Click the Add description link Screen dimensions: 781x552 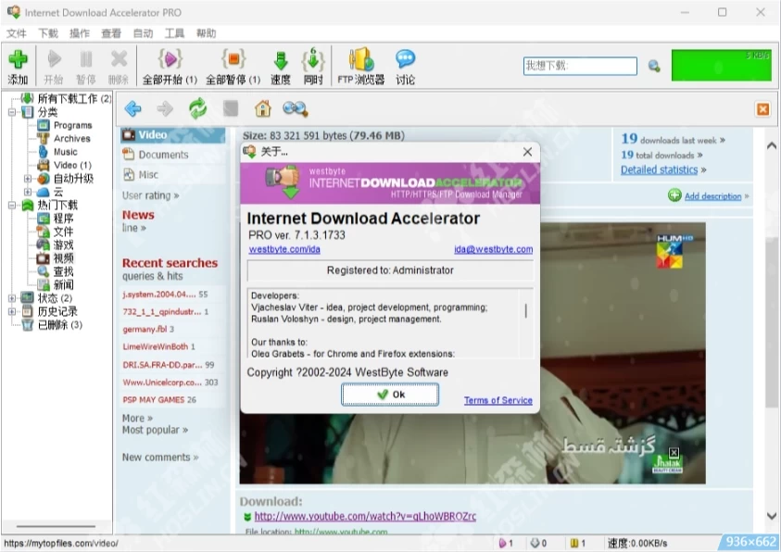712,196
